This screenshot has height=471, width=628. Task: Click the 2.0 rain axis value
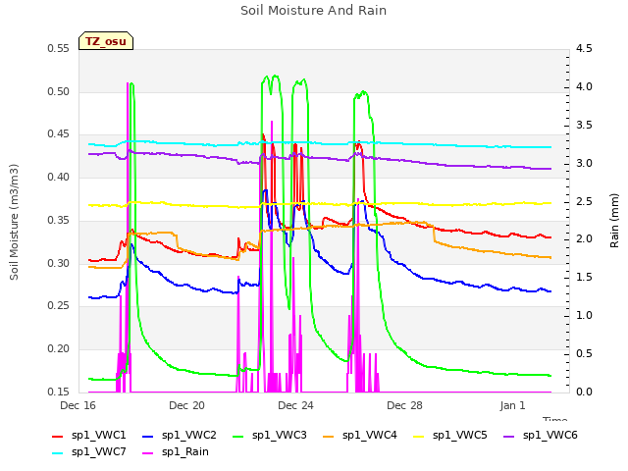point(584,239)
